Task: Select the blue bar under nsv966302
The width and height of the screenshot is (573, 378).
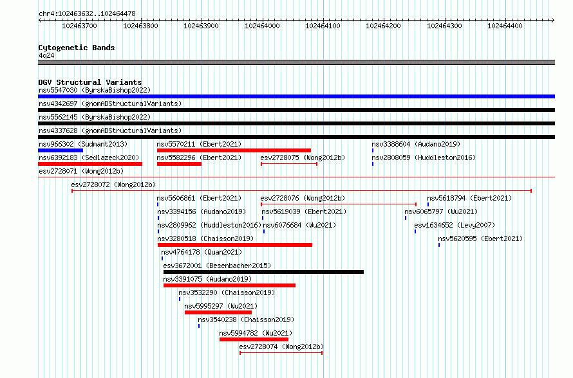Action: tap(61, 150)
